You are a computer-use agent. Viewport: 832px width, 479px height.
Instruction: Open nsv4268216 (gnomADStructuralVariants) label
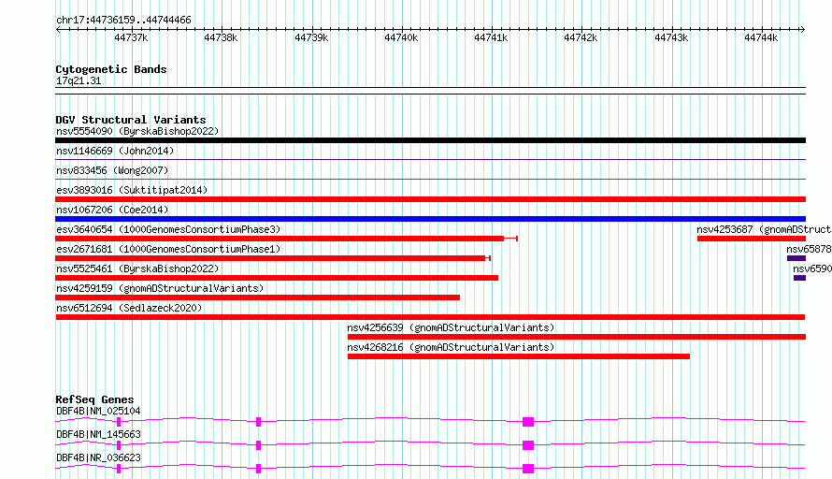coord(451,347)
